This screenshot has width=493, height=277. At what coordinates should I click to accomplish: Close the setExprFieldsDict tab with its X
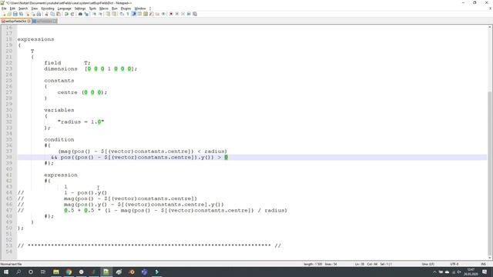click(29, 21)
